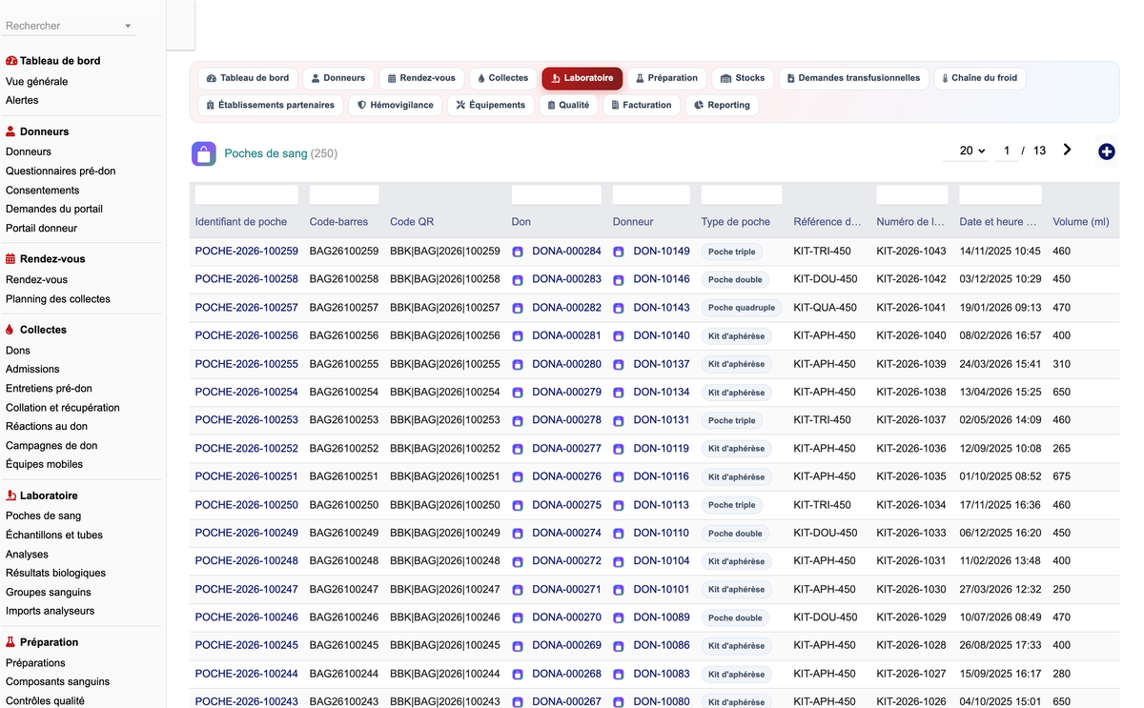The width and height of the screenshot is (1144, 708).
Task: Open record POCHE-2026-100250
Action: tap(246, 505)
